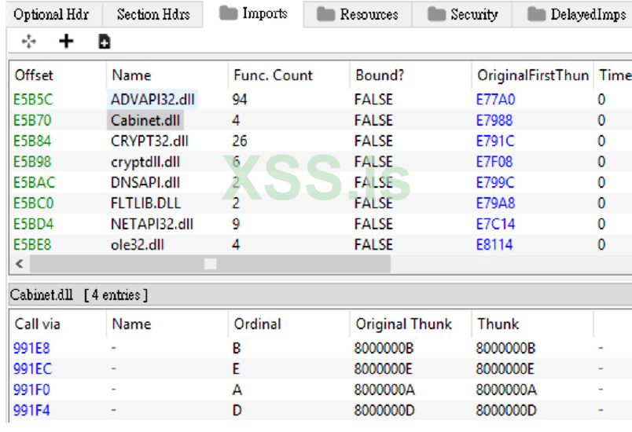
Task: Click the DelayedImps tab folder icon
Action: 536,14
